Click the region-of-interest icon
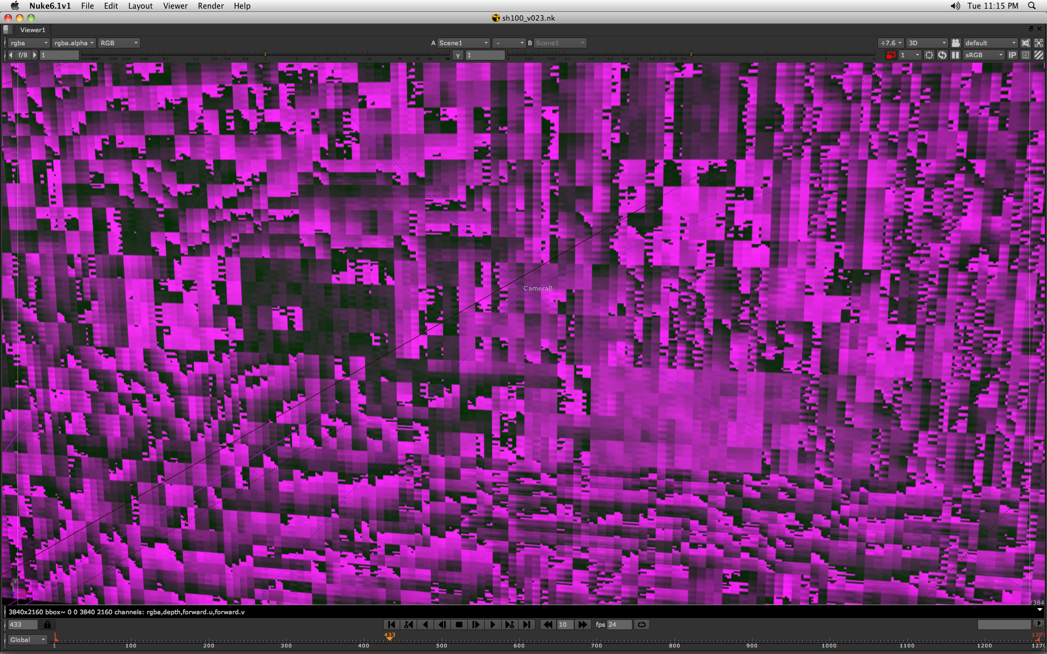The width and height of the screenshot is (1047, 654). [929, 55]
